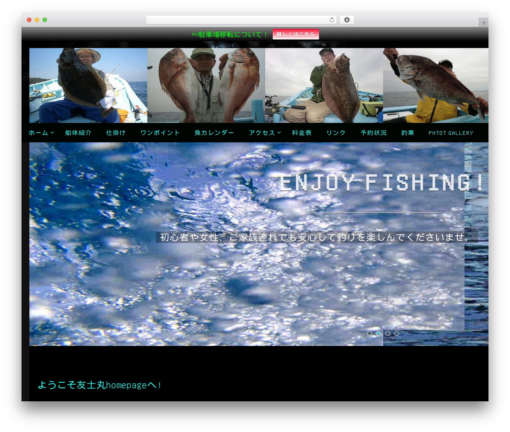Open the ワンポイント menu item
Image resolution: width=510 pixels, height=432 pixels.
coord(160,133)
